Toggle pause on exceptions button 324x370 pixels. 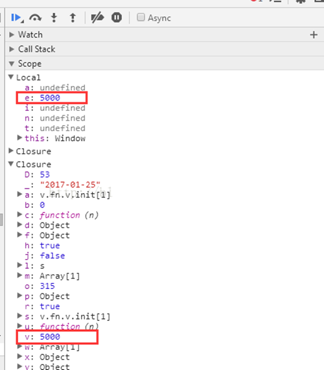point(117,17)
